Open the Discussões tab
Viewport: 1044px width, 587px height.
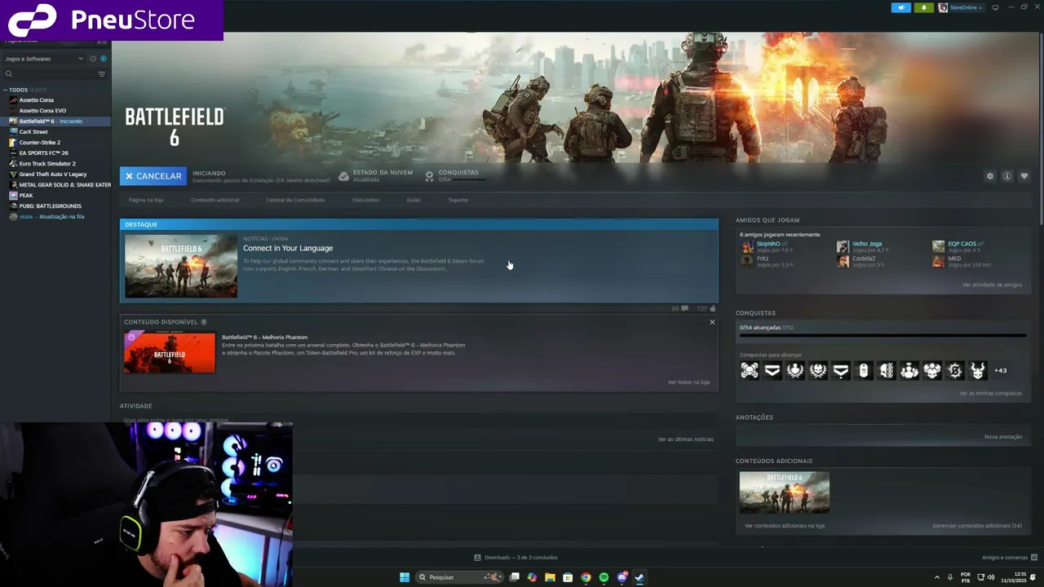pos(365,200)
